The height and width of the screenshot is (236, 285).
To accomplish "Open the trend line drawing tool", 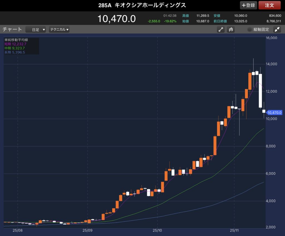I will click(221, 30).
